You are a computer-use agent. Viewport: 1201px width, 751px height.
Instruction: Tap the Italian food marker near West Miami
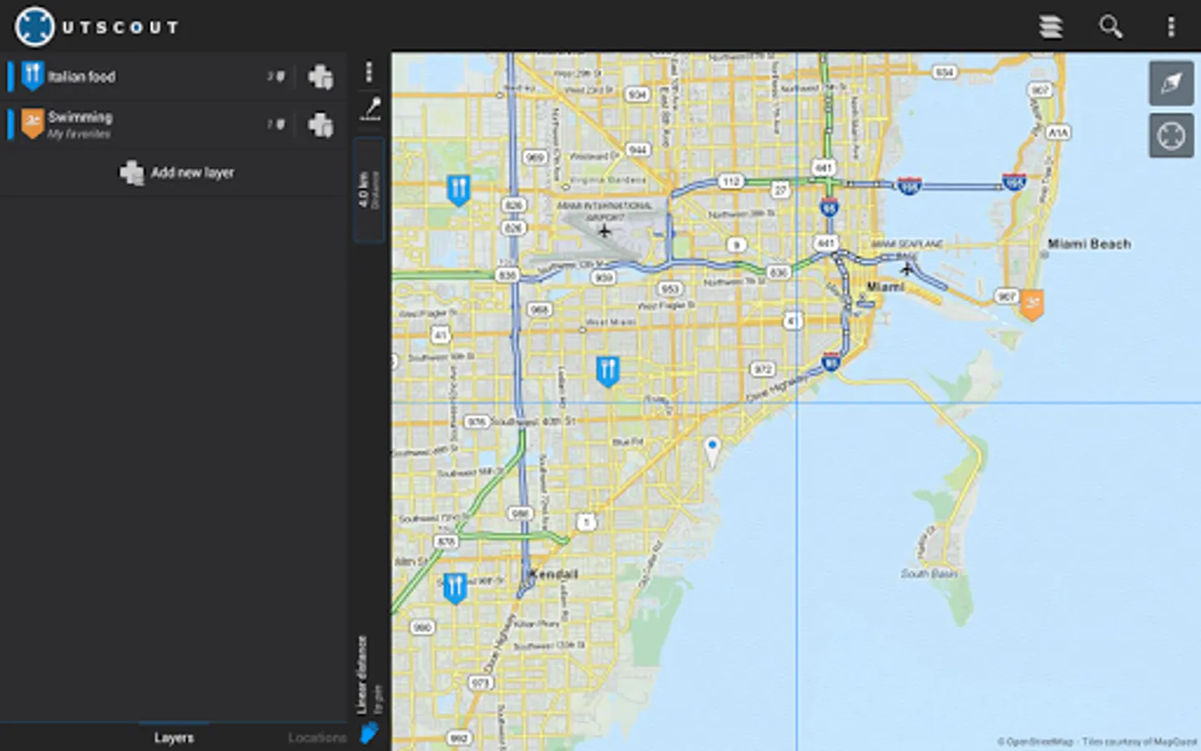click(x=608, y=371)
